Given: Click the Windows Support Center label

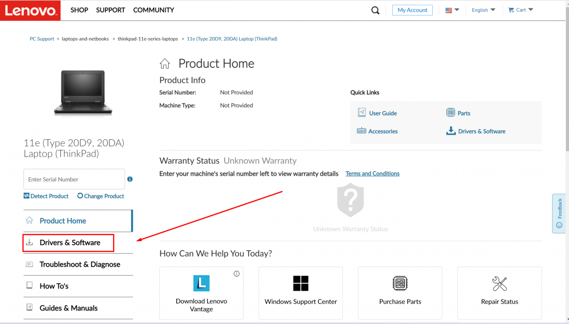Looking at the screenshot, I should pyautogui.click(x=301, y=302).
